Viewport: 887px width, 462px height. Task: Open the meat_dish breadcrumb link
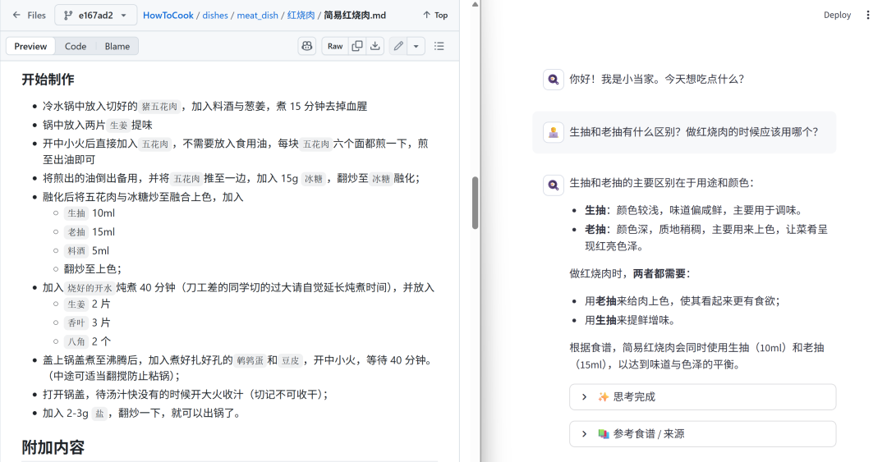click(x=257, y=16)
